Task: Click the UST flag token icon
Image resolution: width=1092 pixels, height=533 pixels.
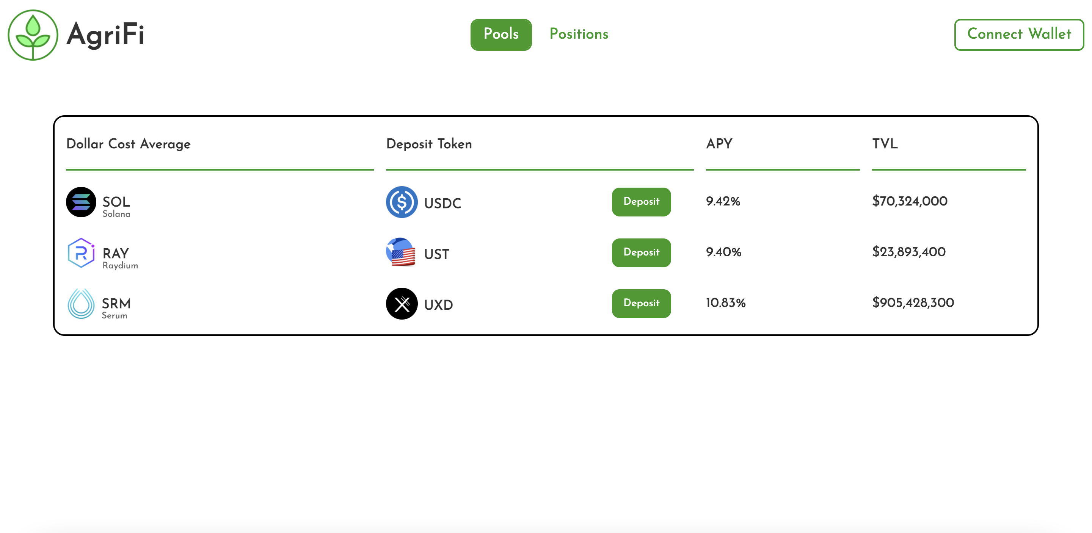Action: point(401,252)
